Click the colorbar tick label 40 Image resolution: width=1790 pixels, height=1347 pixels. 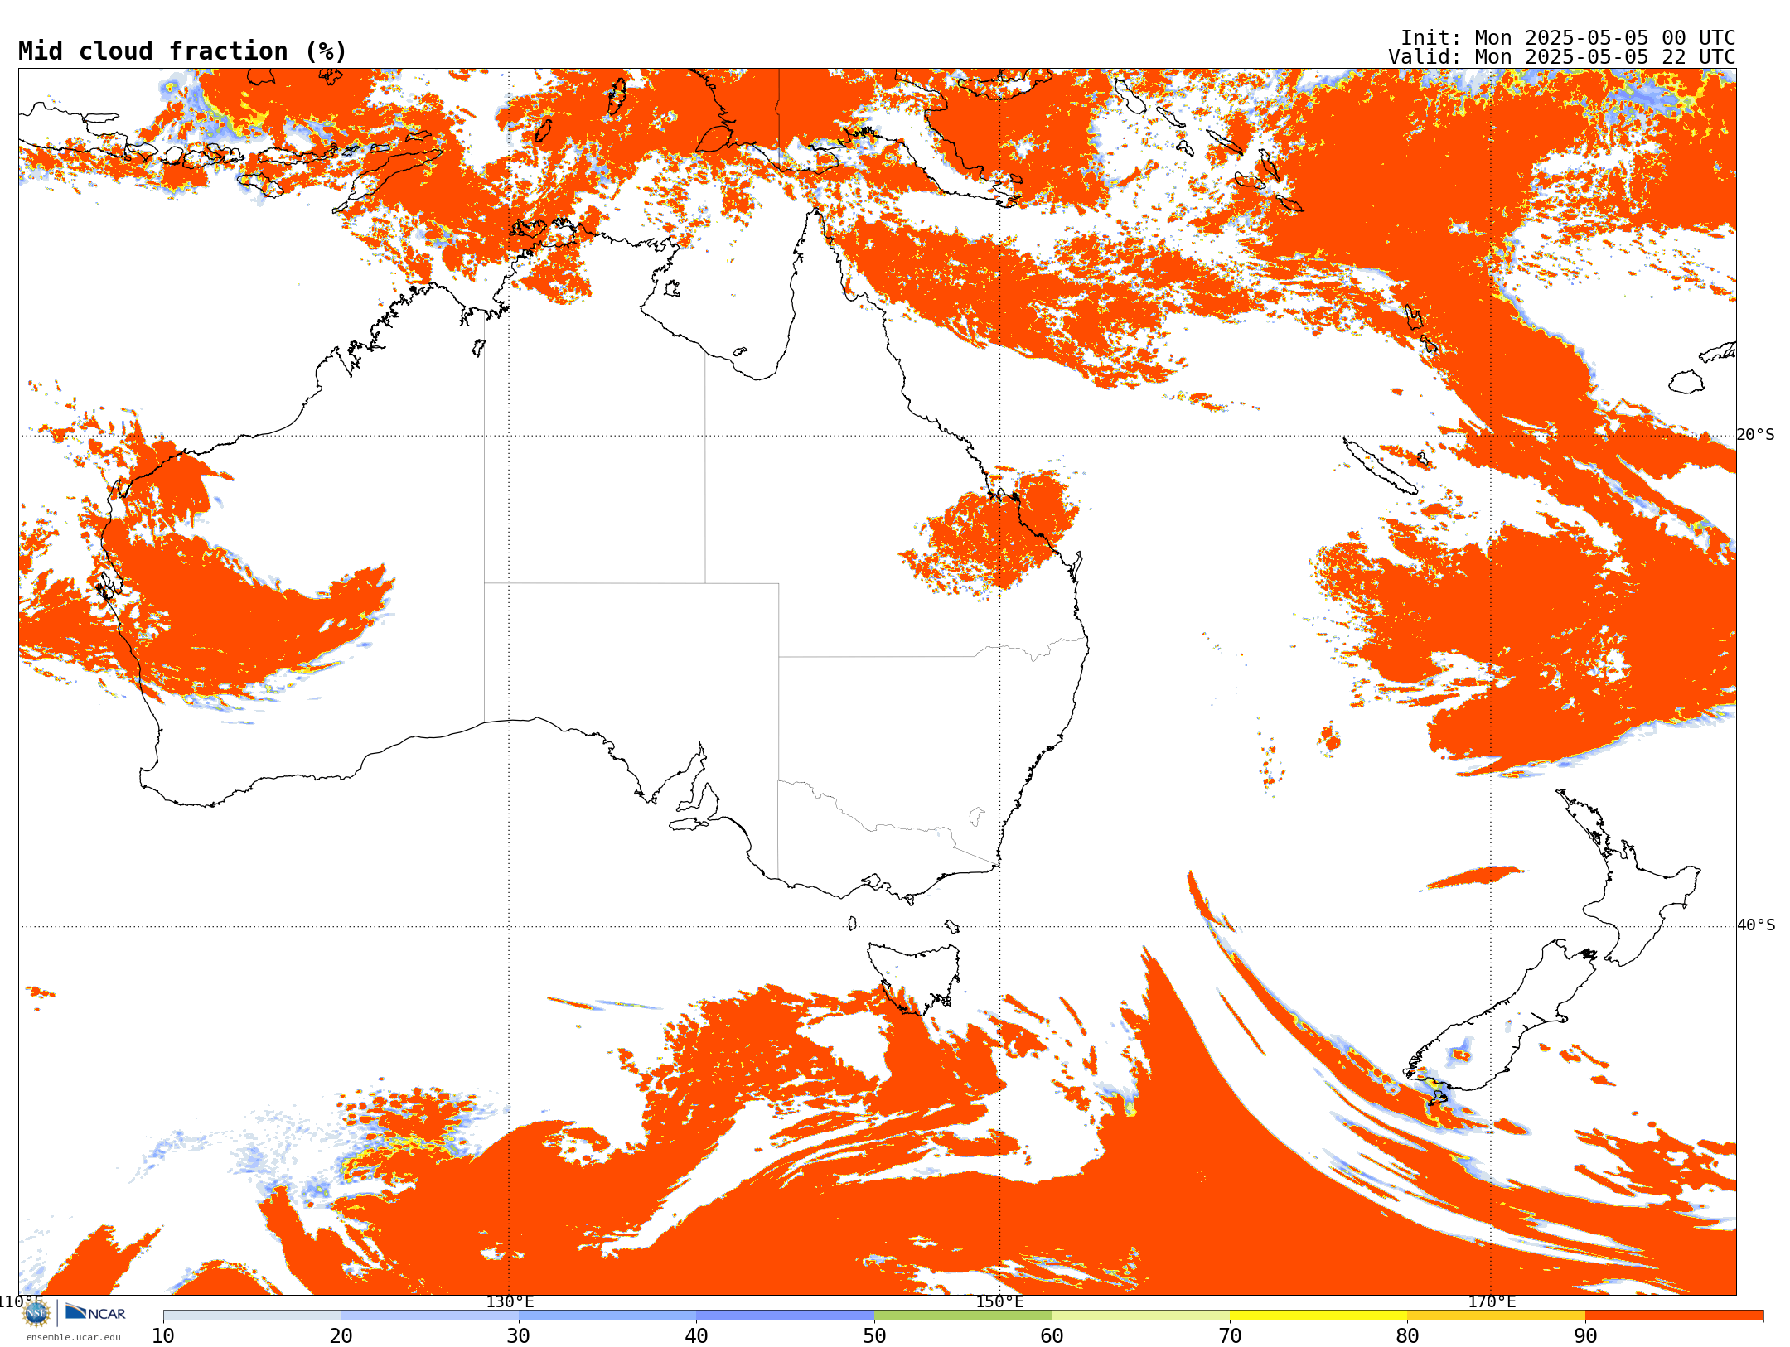[696, 1335]
